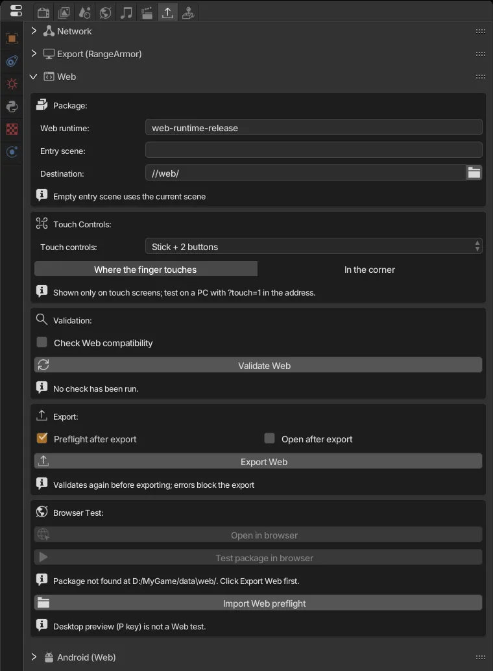The height and width of the screenshot is (671, 493).
Task: Click info icon beside 'Package not found'
Action: tap(42, 580)
